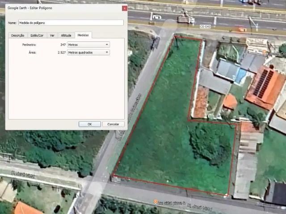Open the Perímetro units dropdown
The width and height of the screenshot is (286, 214).
click(x=88, y=45)
